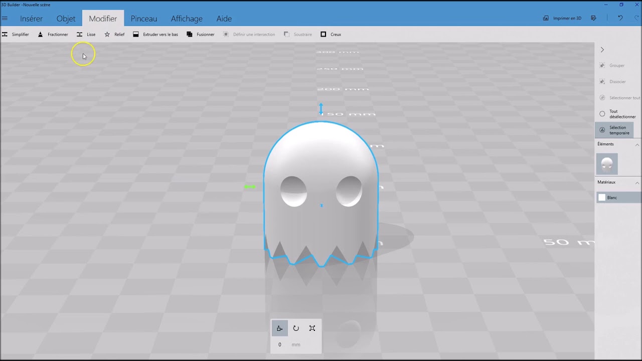Viewport: 642px width, 361px height.
Task: Collapse the Matériaux section
Action: [x=637, y=183]
